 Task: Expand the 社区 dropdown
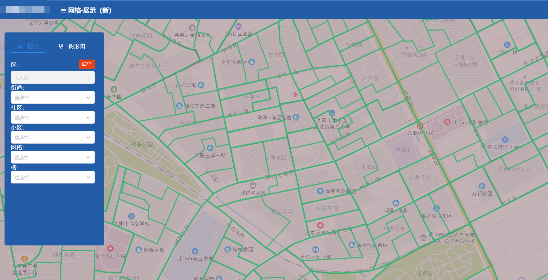pyautogui.click(x=53, y=118)
